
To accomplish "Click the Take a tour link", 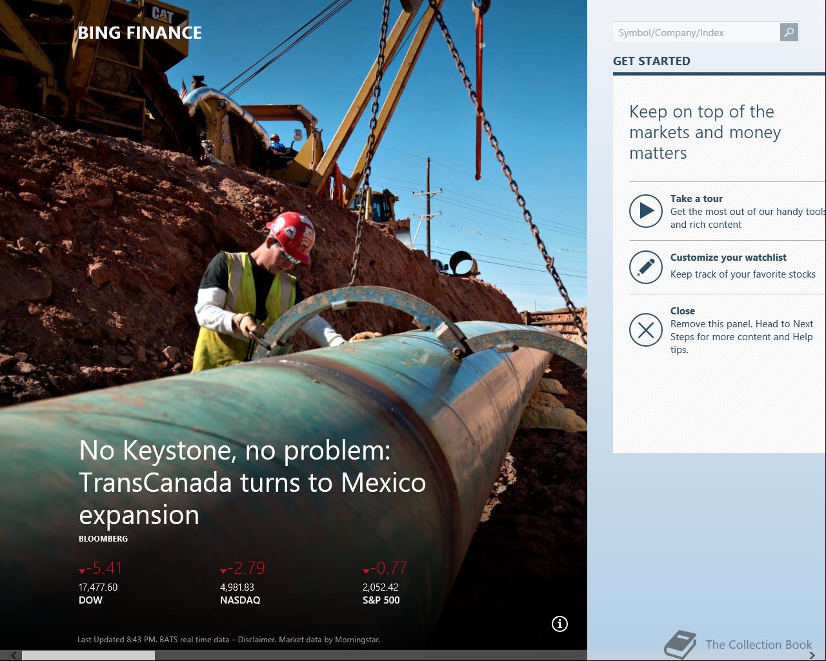I will click(x=696, y=199).
